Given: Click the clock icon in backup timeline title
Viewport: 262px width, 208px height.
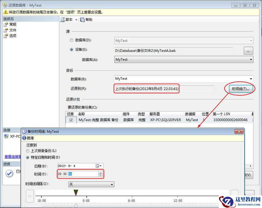Looking at the screenshot, I should 24,132.
